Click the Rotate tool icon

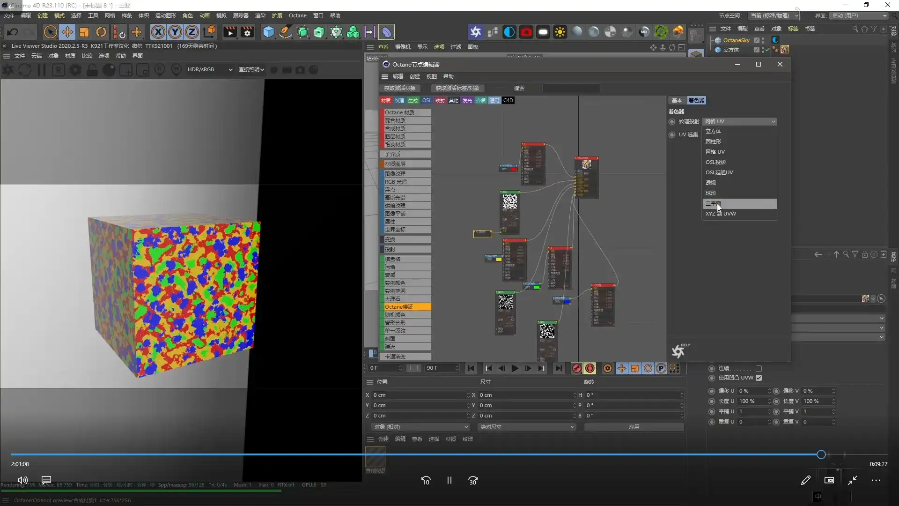click(x=101, y=32)
